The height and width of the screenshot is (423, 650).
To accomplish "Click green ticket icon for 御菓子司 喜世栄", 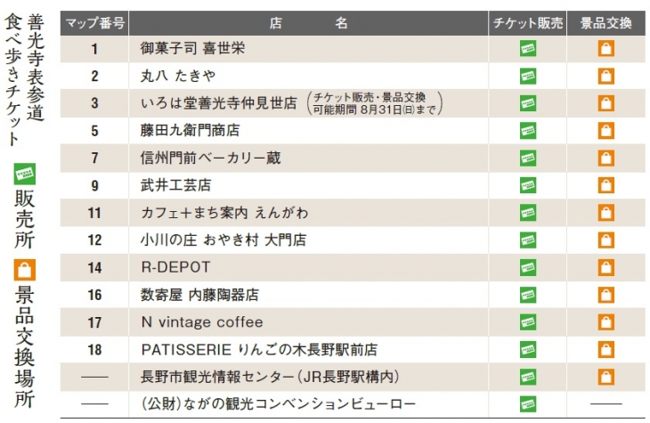I will pos(528,48).
